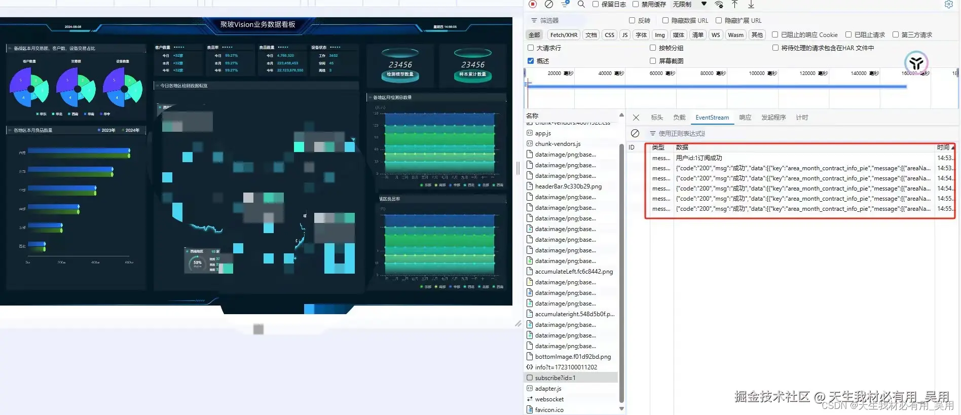Switch to the 标头 tab
This screenshot has height=415, width=961.
(x=657, y=118)
